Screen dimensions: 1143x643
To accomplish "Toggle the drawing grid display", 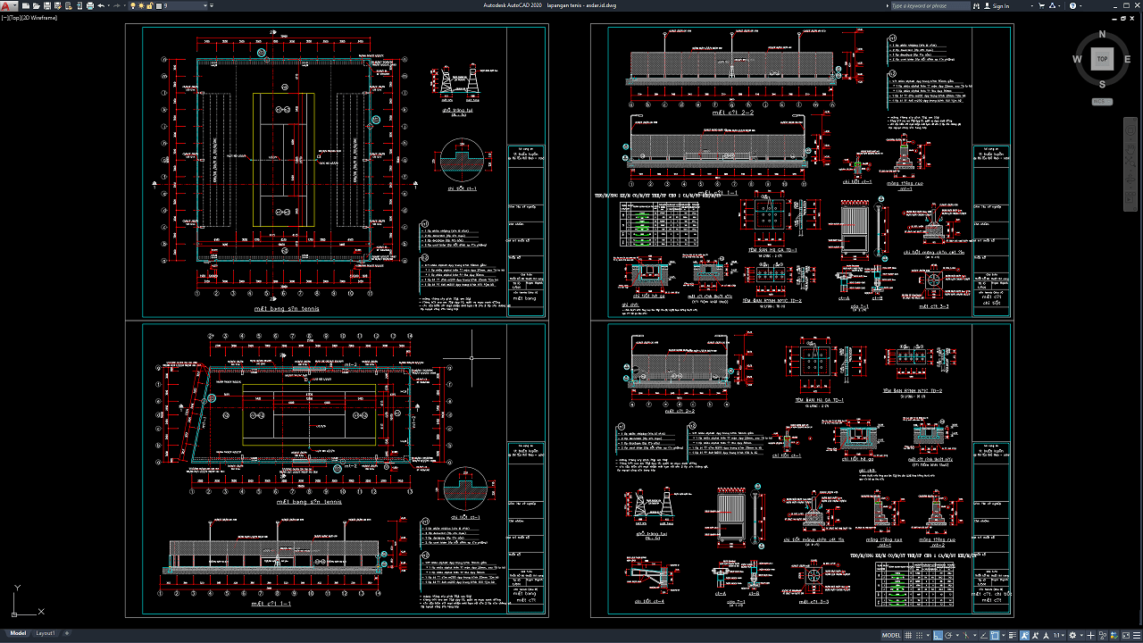I will coord(908,636).
